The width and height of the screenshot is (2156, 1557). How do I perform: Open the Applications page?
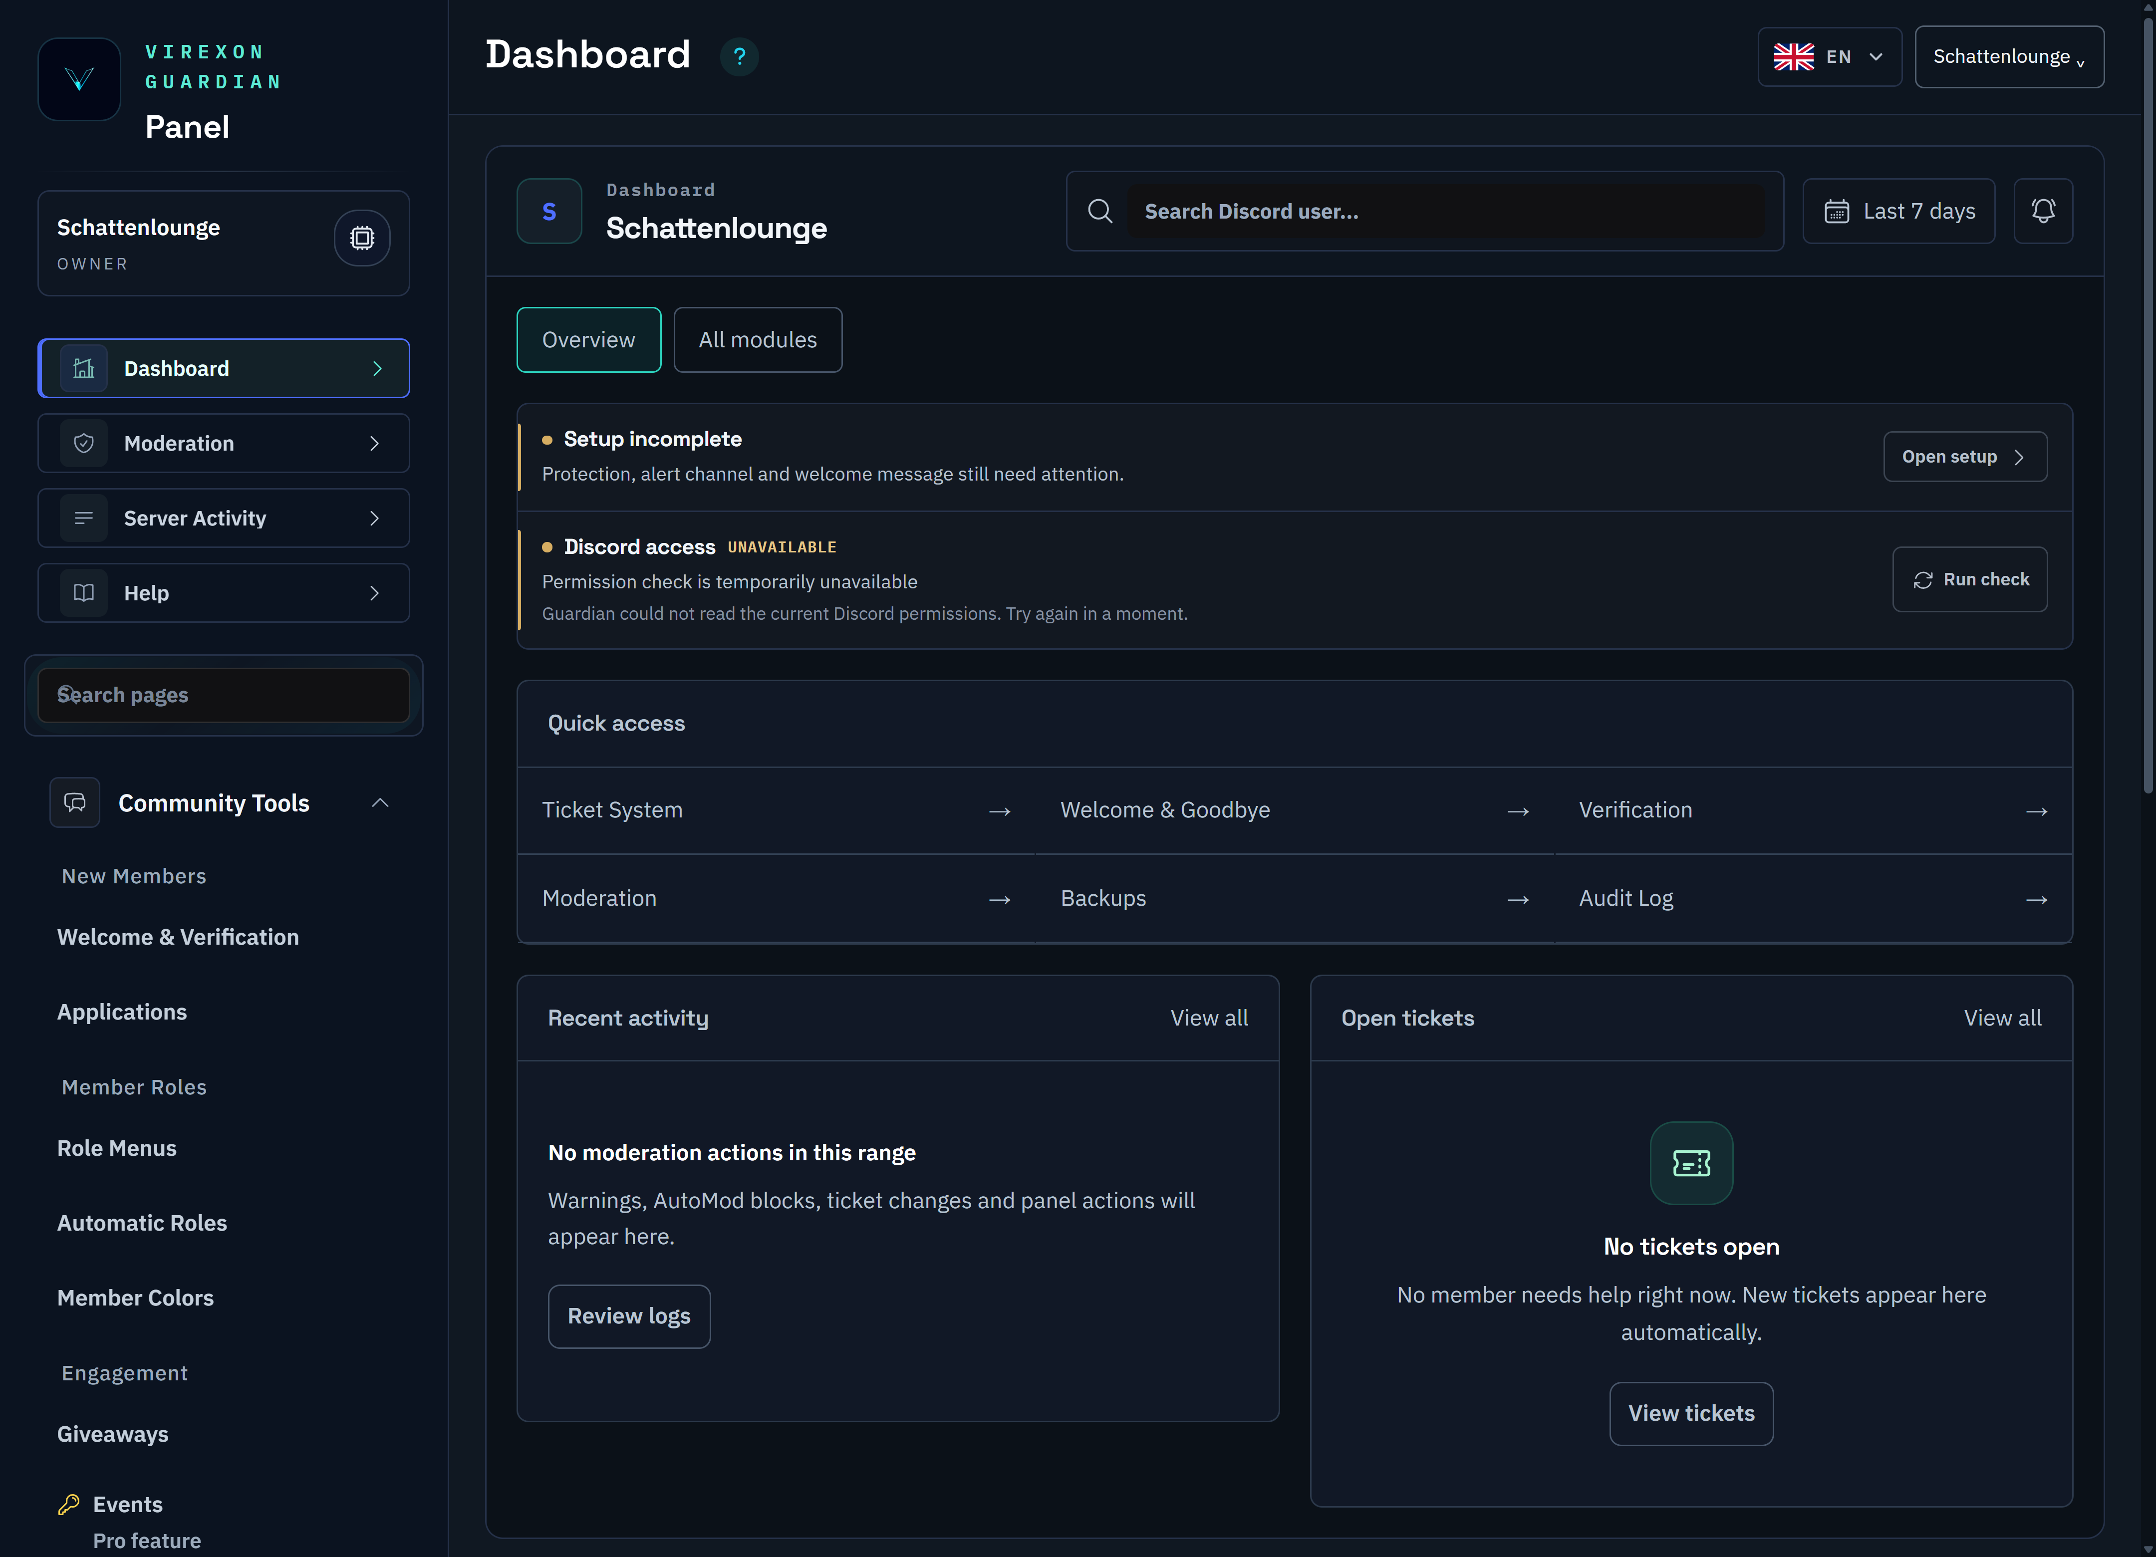(122, 1013)
